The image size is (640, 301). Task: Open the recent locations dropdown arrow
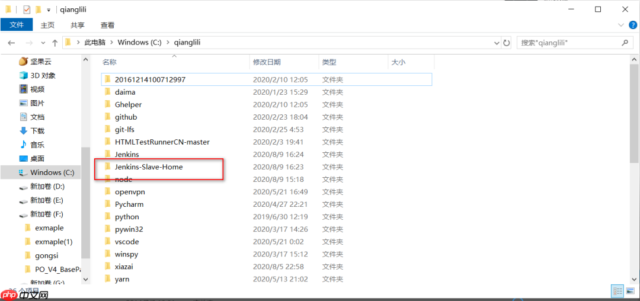[x=43, y=43]
